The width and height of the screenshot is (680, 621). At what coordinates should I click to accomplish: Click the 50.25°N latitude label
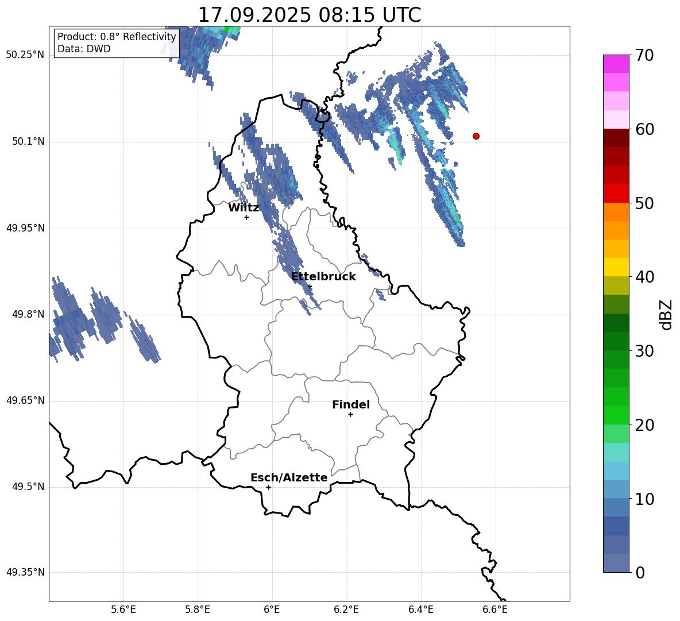tap(25, 55)
